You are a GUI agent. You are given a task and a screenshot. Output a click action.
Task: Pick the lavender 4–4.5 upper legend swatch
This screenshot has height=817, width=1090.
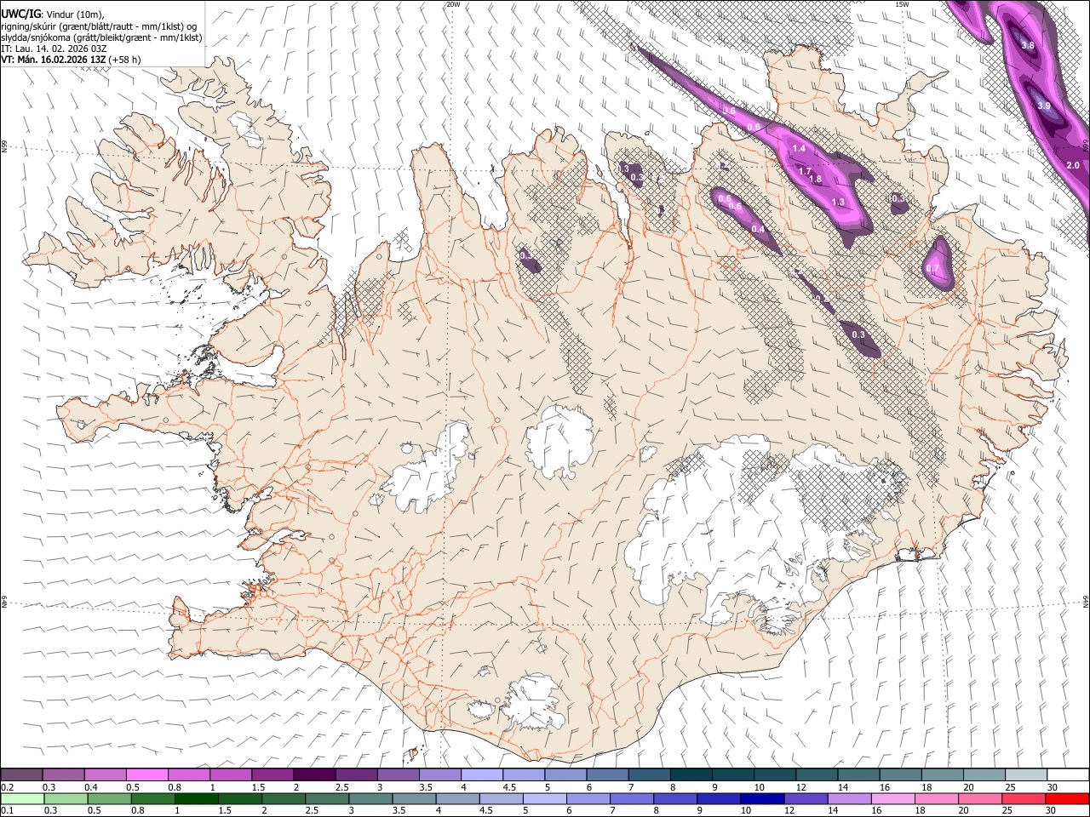coord(482,774)
